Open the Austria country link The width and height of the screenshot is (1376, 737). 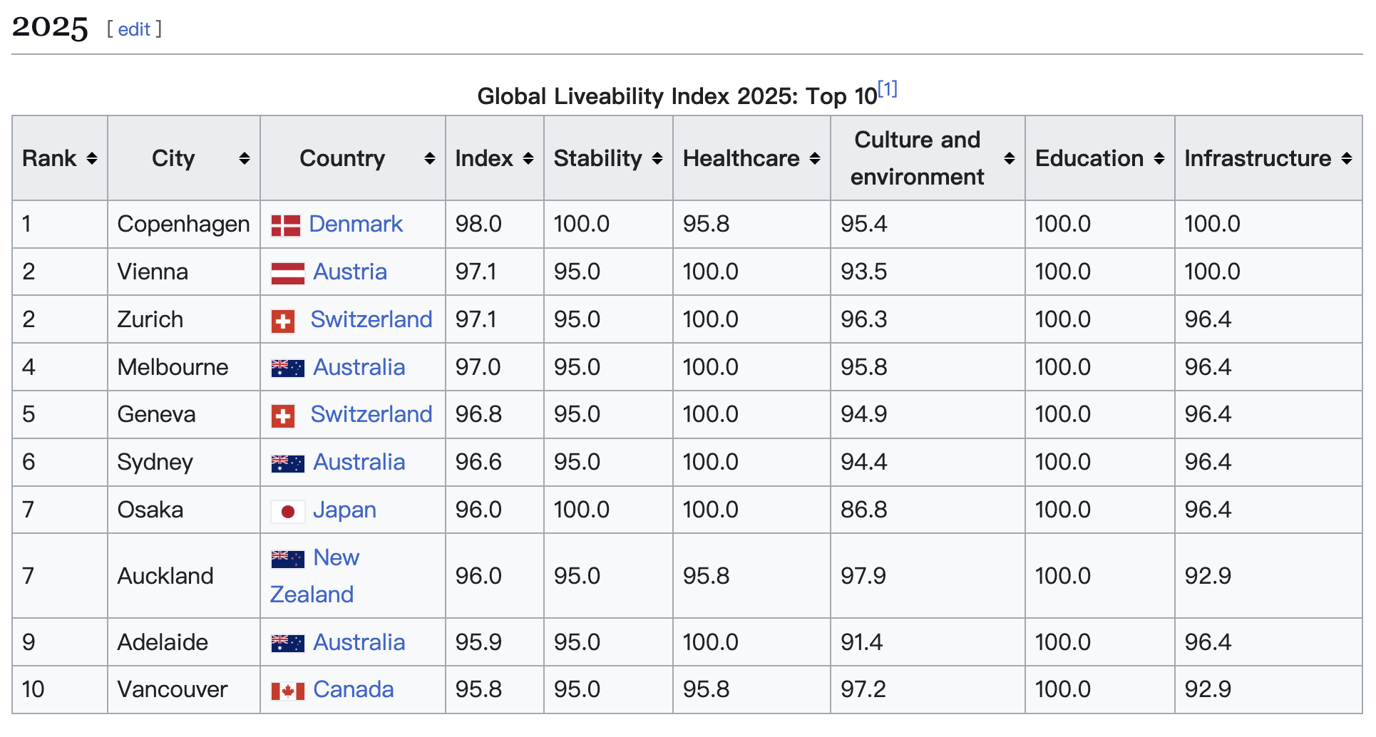point(349,272)
